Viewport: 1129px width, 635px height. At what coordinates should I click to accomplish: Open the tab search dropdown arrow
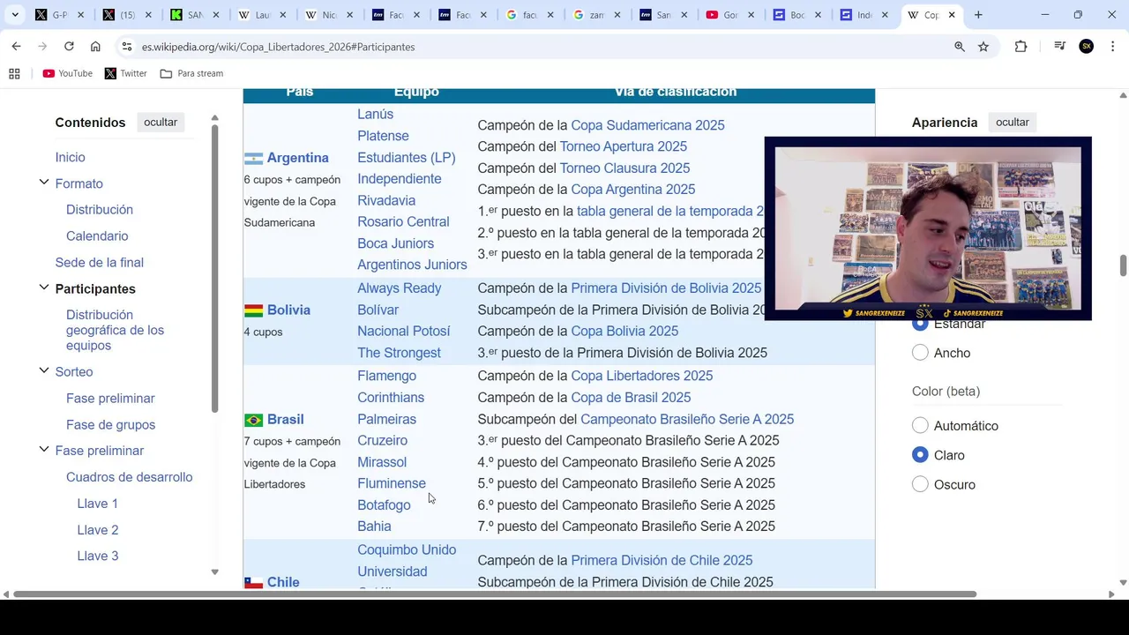pos(15,15)
